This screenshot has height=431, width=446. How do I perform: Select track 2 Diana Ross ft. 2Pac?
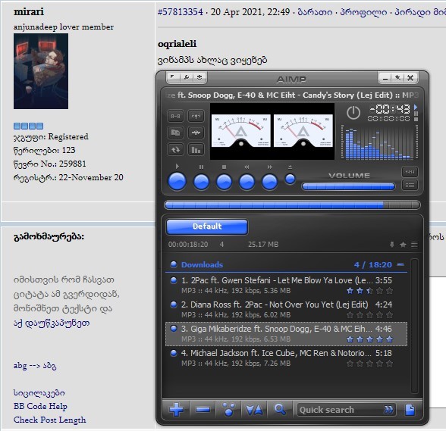pyautogui.click(x=286, y=309)
